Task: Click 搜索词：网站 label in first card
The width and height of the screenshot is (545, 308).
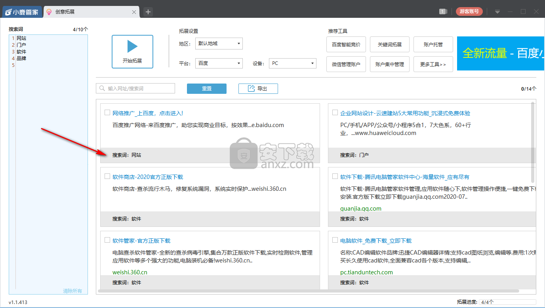Action: point(127,155)
